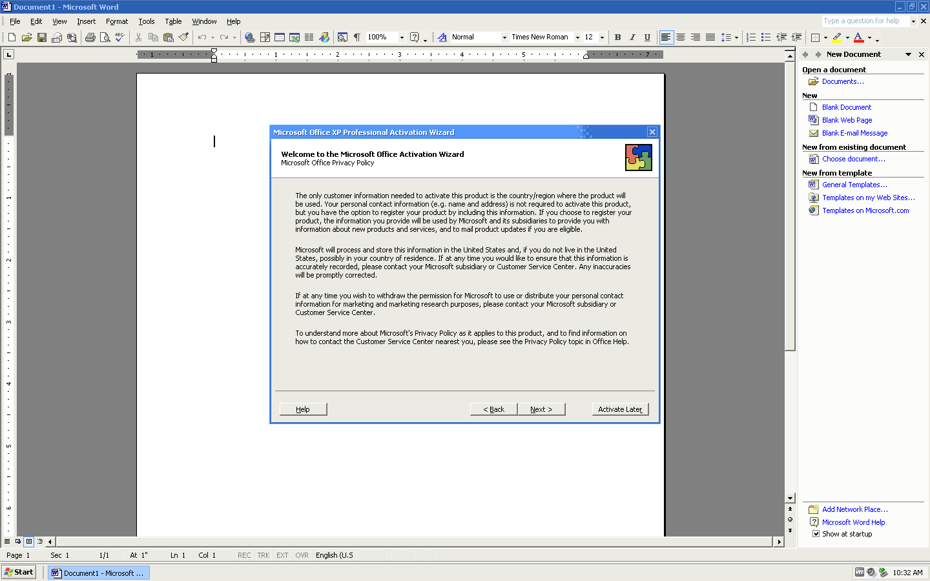The width and height of the screenshot is (930, 581).
Task: Toggle Italic formatting
Action: (x=633, y=37)
